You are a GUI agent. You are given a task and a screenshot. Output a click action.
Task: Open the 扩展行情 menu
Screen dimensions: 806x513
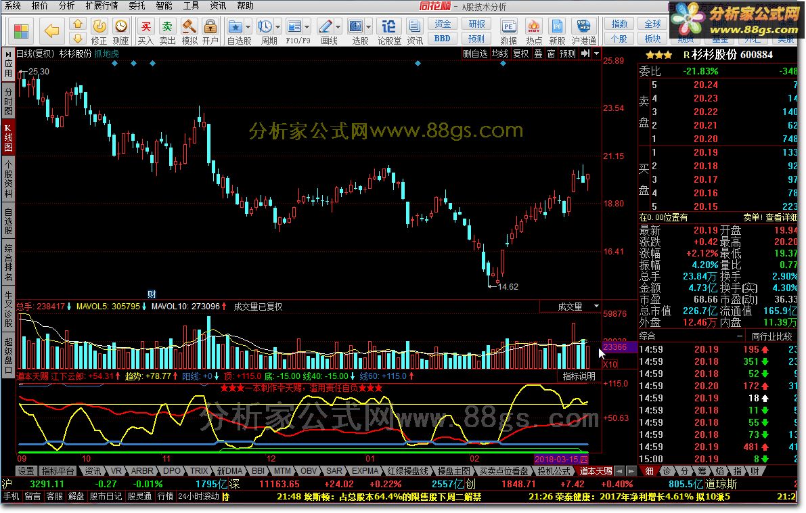click(102, 5)
